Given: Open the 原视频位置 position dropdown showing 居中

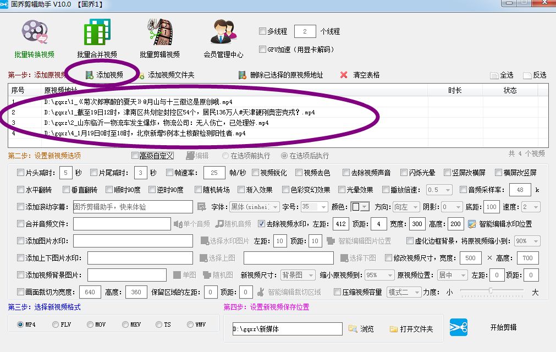Looking at the screenshot, I should [452, 274].
